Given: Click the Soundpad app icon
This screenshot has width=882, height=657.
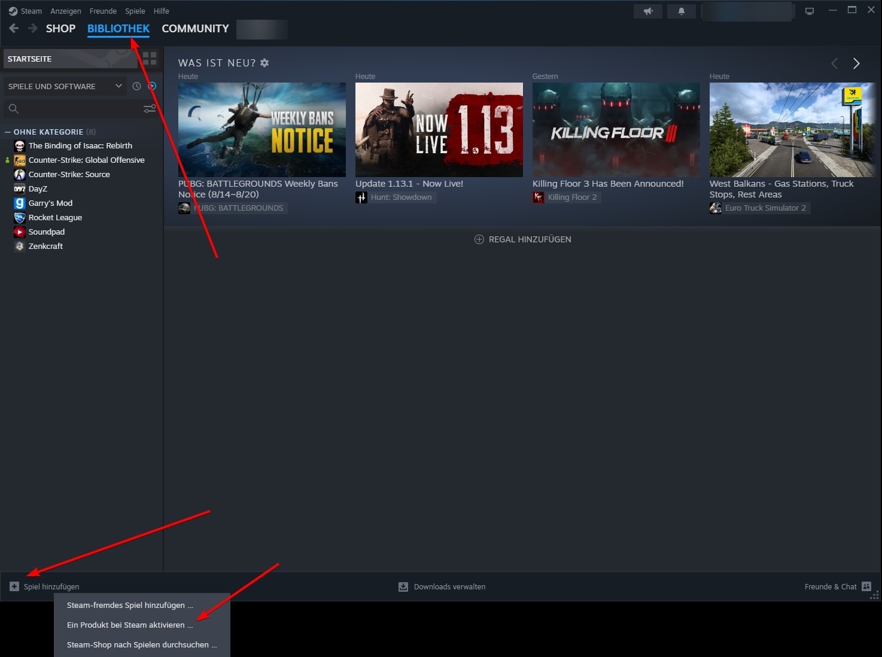Looking at the screenshot, I should pyautogui.click(x=20, y=232).
